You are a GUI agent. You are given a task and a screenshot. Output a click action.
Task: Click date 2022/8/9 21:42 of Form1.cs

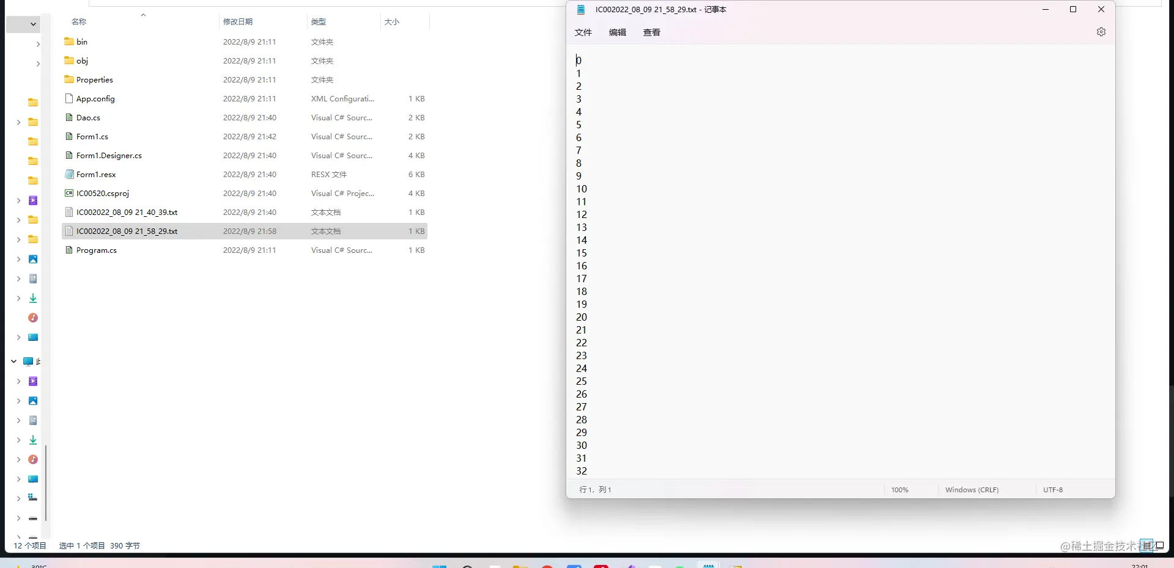pos(249,137)
